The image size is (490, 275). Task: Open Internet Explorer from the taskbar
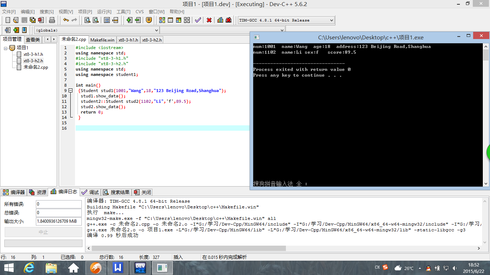pos(29,267)
